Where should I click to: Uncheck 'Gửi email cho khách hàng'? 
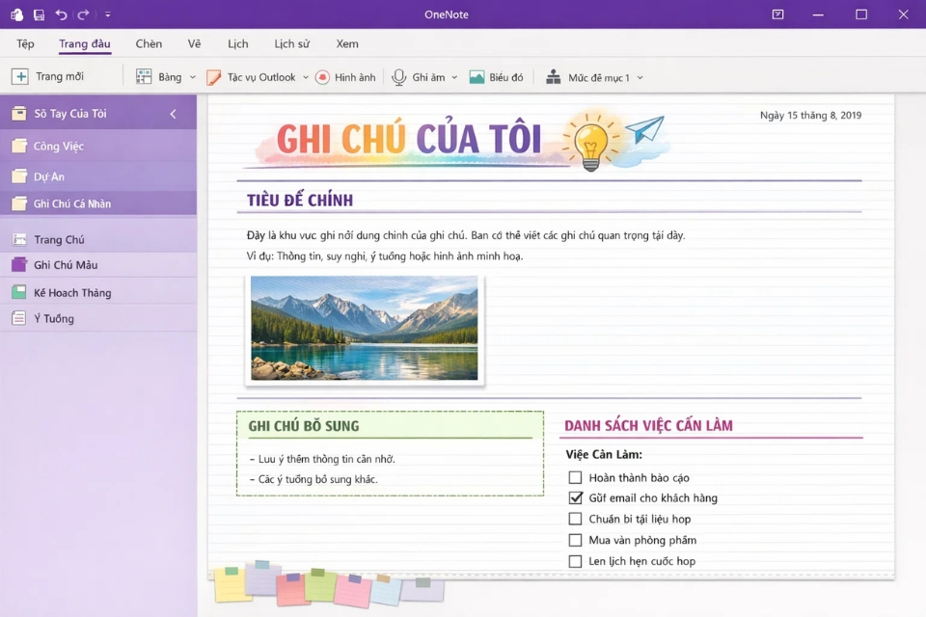pyautogui.click(x=576, y=497)
